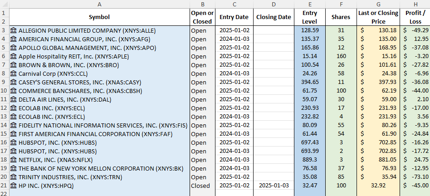The height and width of the screenshot is (196, 430).
Task: Click the stock icon beside HP INC.
Action: pos(13,186)
